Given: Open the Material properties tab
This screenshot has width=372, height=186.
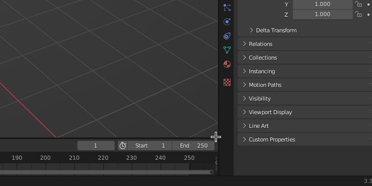Looking at the screenshot, I should (227, 64).
